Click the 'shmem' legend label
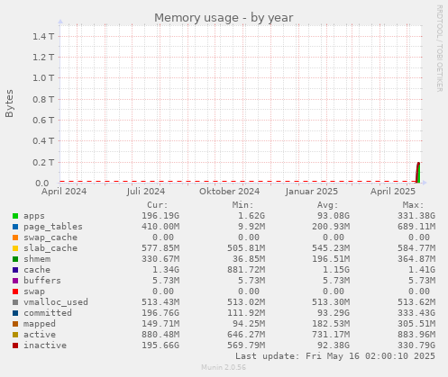This screenshot has width=448, height=377. [x=37, y=259]
